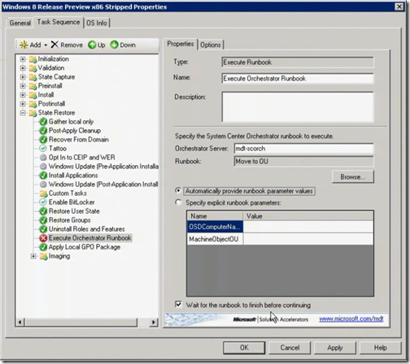Select Specify explicit runbook parameters radio

click(x=178, y=202)
